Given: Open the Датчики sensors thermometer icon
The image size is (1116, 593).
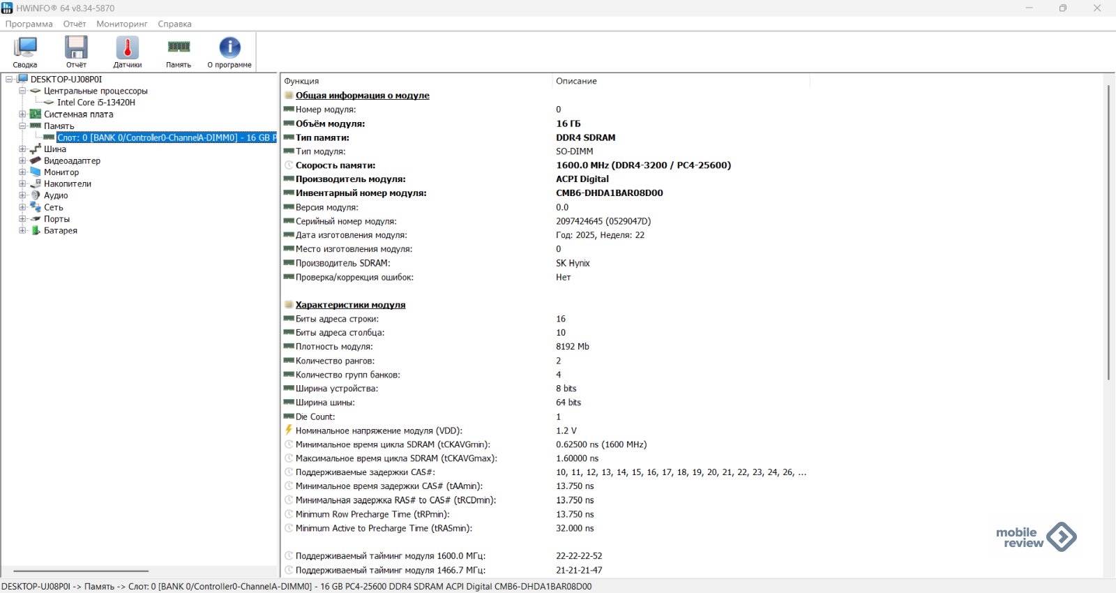Looking at the screenshot, I should tap(127, 52).
